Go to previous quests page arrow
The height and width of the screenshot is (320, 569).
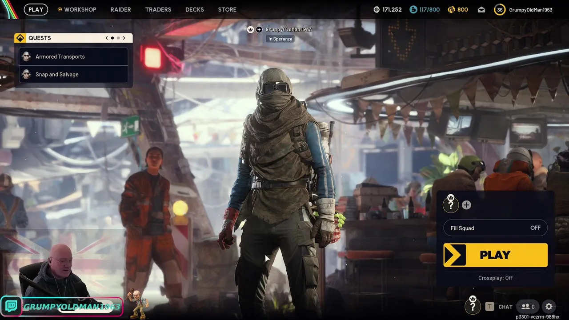[107, 38]
